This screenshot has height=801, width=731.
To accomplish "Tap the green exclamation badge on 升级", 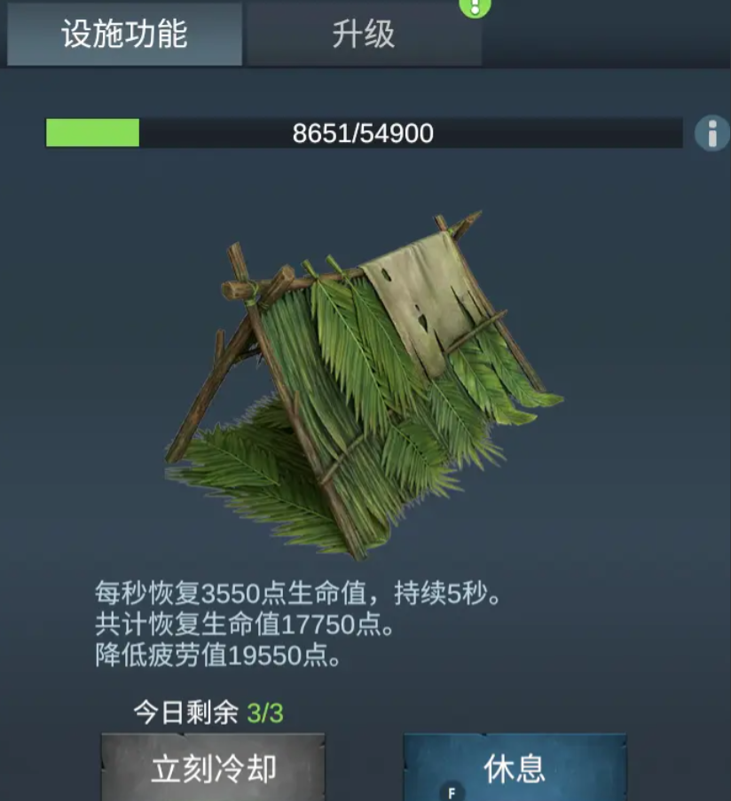I will coord(476,8).
